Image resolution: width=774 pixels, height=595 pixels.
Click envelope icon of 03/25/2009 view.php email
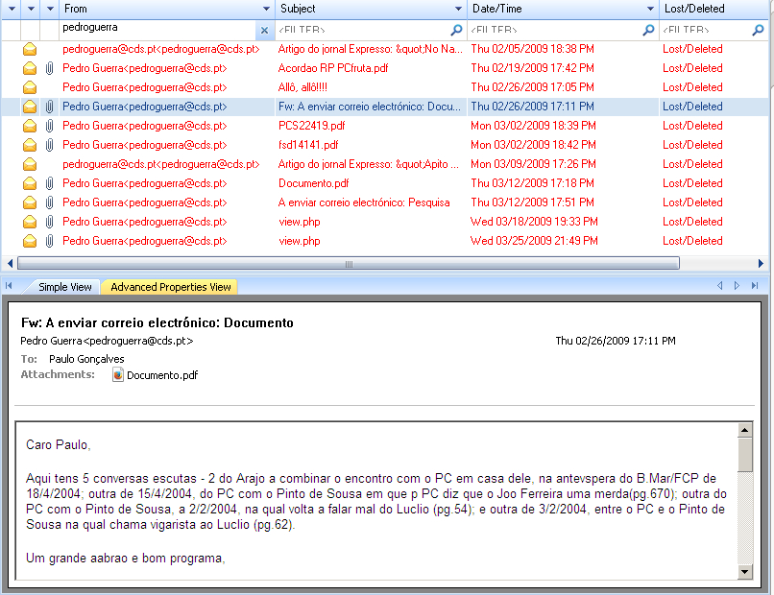pos(30,241)
